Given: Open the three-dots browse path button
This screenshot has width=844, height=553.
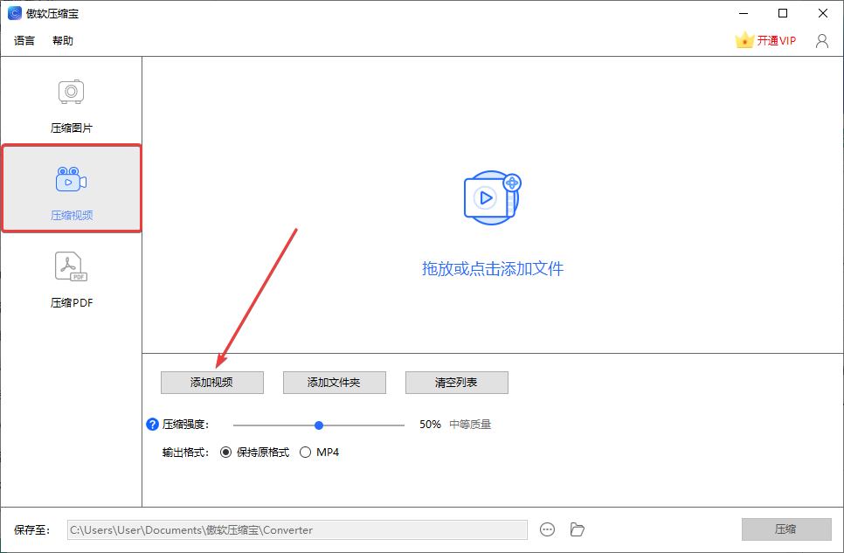Looking at the screenshot, I should [x=547, y=529].
